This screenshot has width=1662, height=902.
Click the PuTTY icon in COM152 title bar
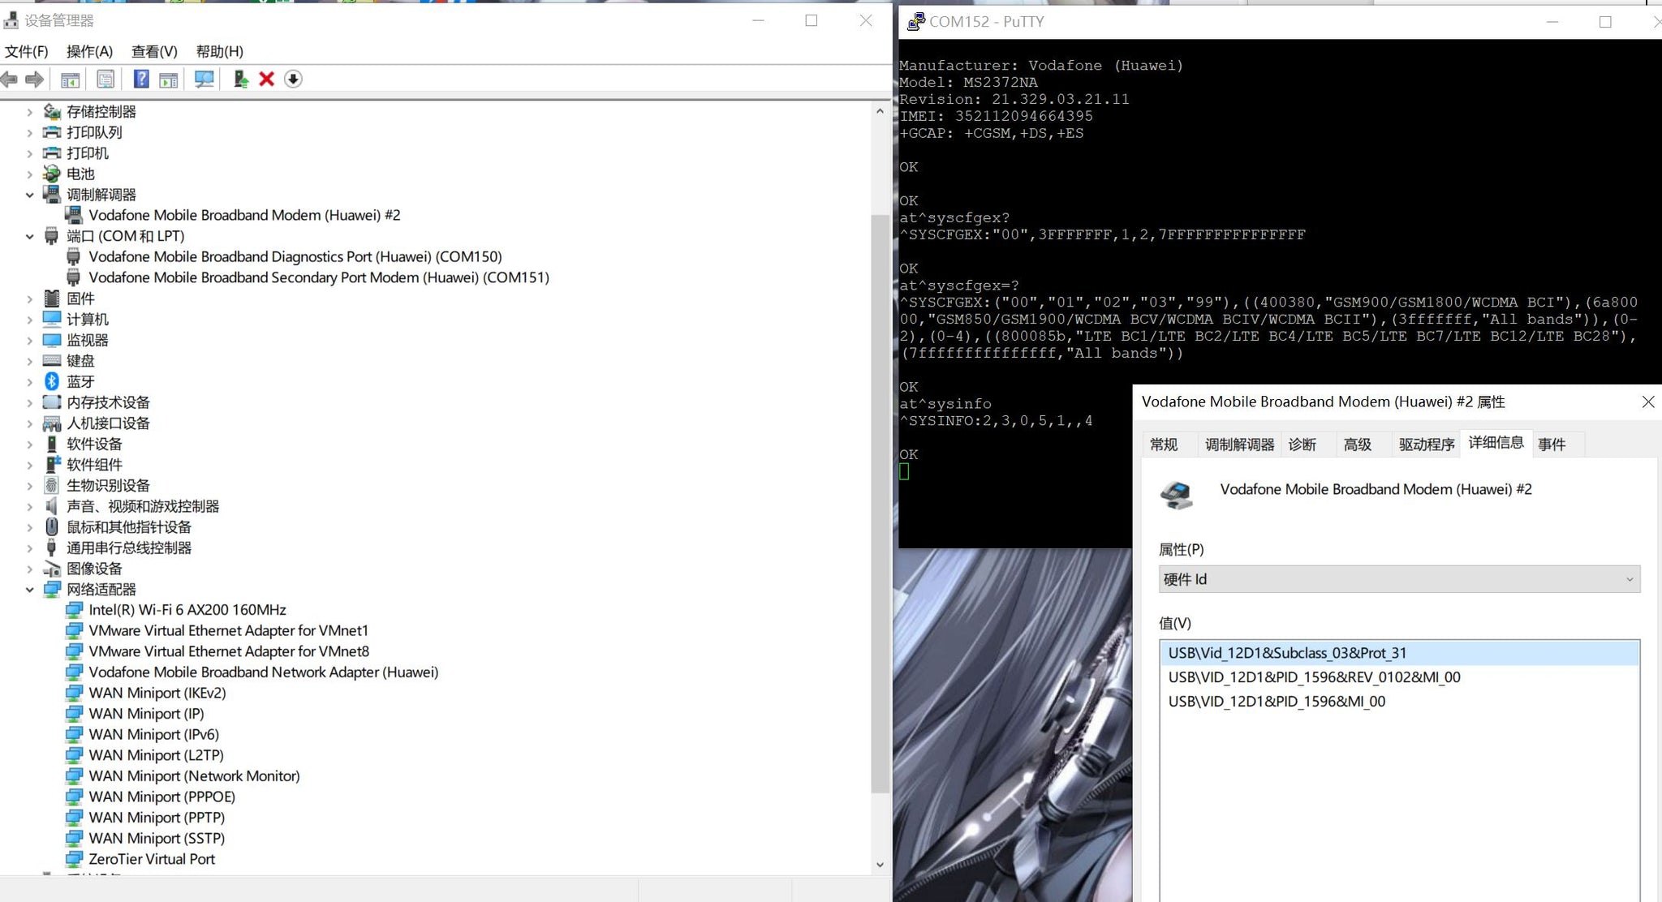click(915, 21)
